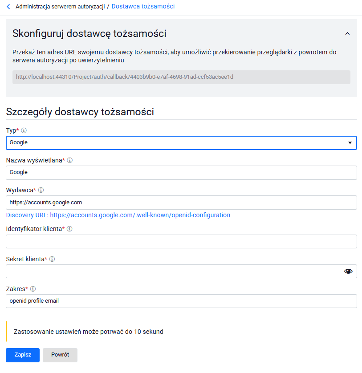Go back using the breadcrumb arrow
Image resolution: width=362 pixels, height=373 pixels.
click(8, 7)
